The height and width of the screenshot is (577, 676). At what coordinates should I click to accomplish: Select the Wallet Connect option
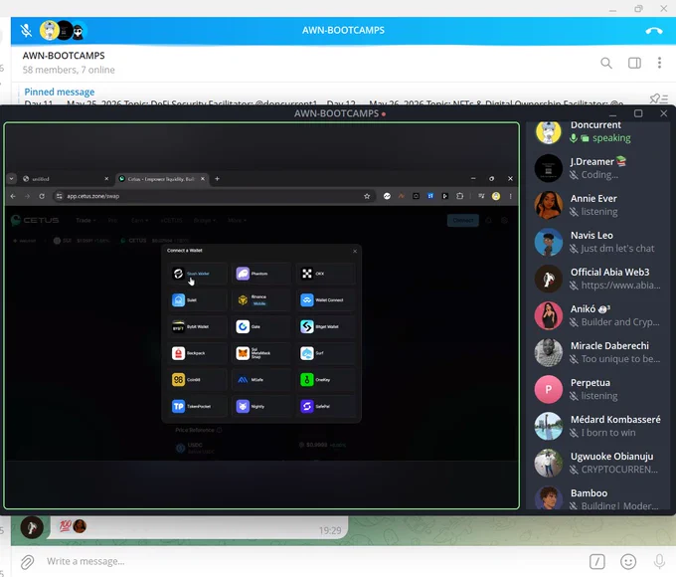pyautogui.click(x=325, y=299)
